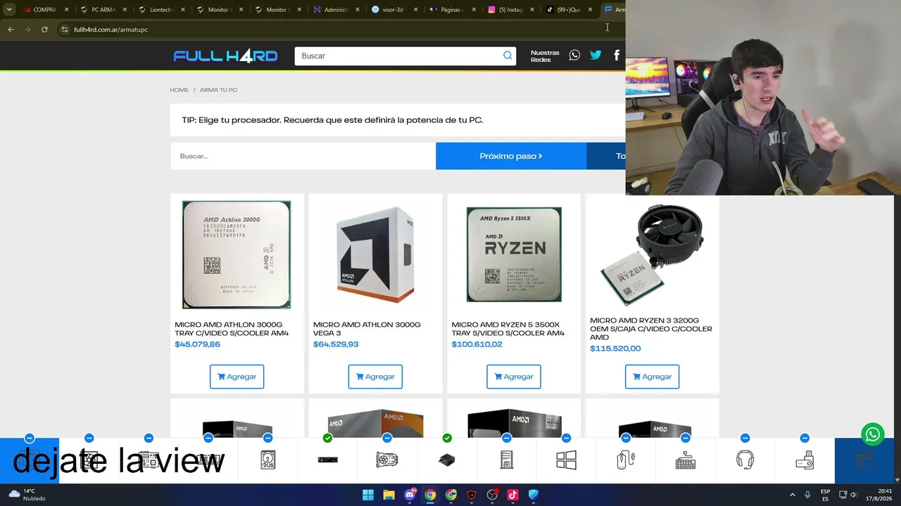Open the Micro AMD Ryzen 3 3200G title
This screenshot has height=506, width=901.
pos(651,329)
